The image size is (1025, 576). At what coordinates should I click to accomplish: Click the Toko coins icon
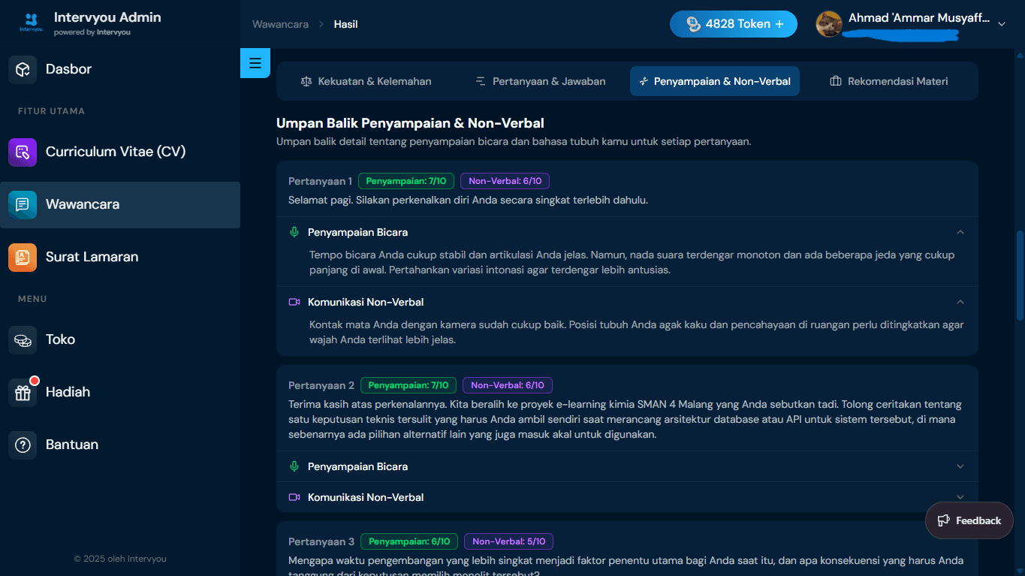coord(23,339)
